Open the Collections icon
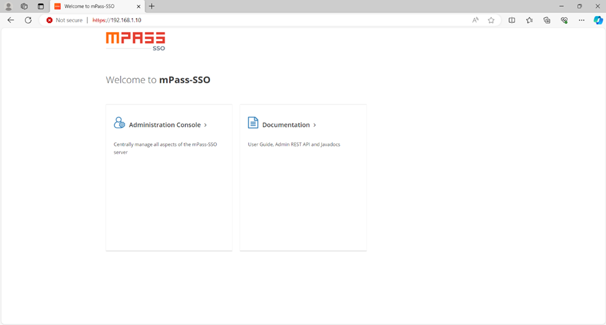 coord(547,20)
